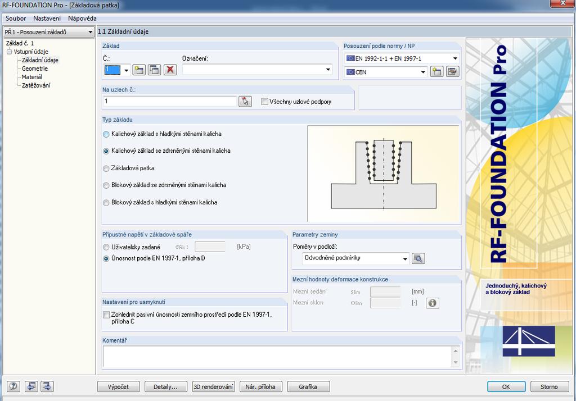Select Základ č. 1 tree entry
576x401 pixels.
20,43
